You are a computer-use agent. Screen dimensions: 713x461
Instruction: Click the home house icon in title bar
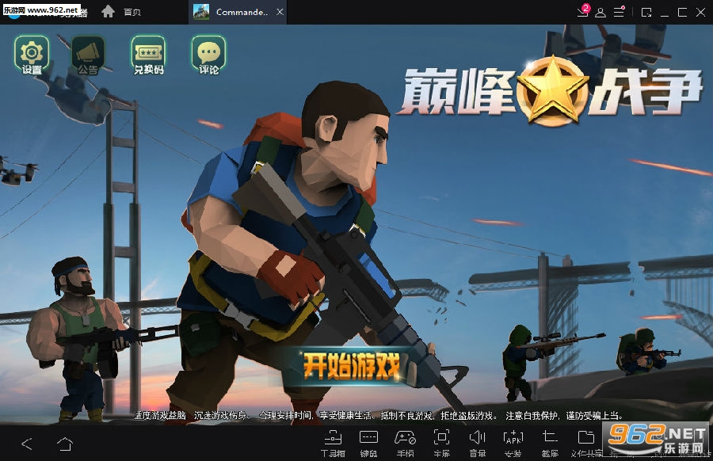[108, 11]
